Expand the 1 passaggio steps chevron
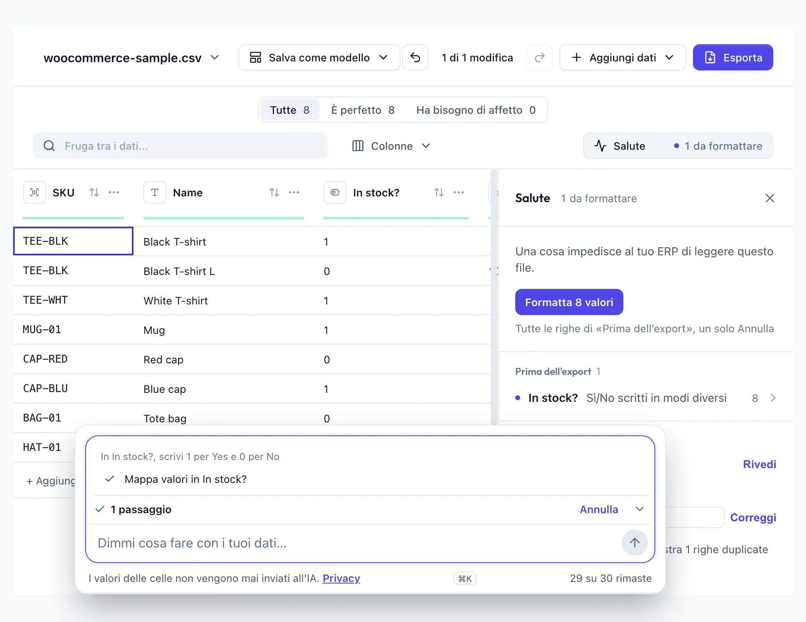Viewport: 806px width, 622px height. coord(640,509)
